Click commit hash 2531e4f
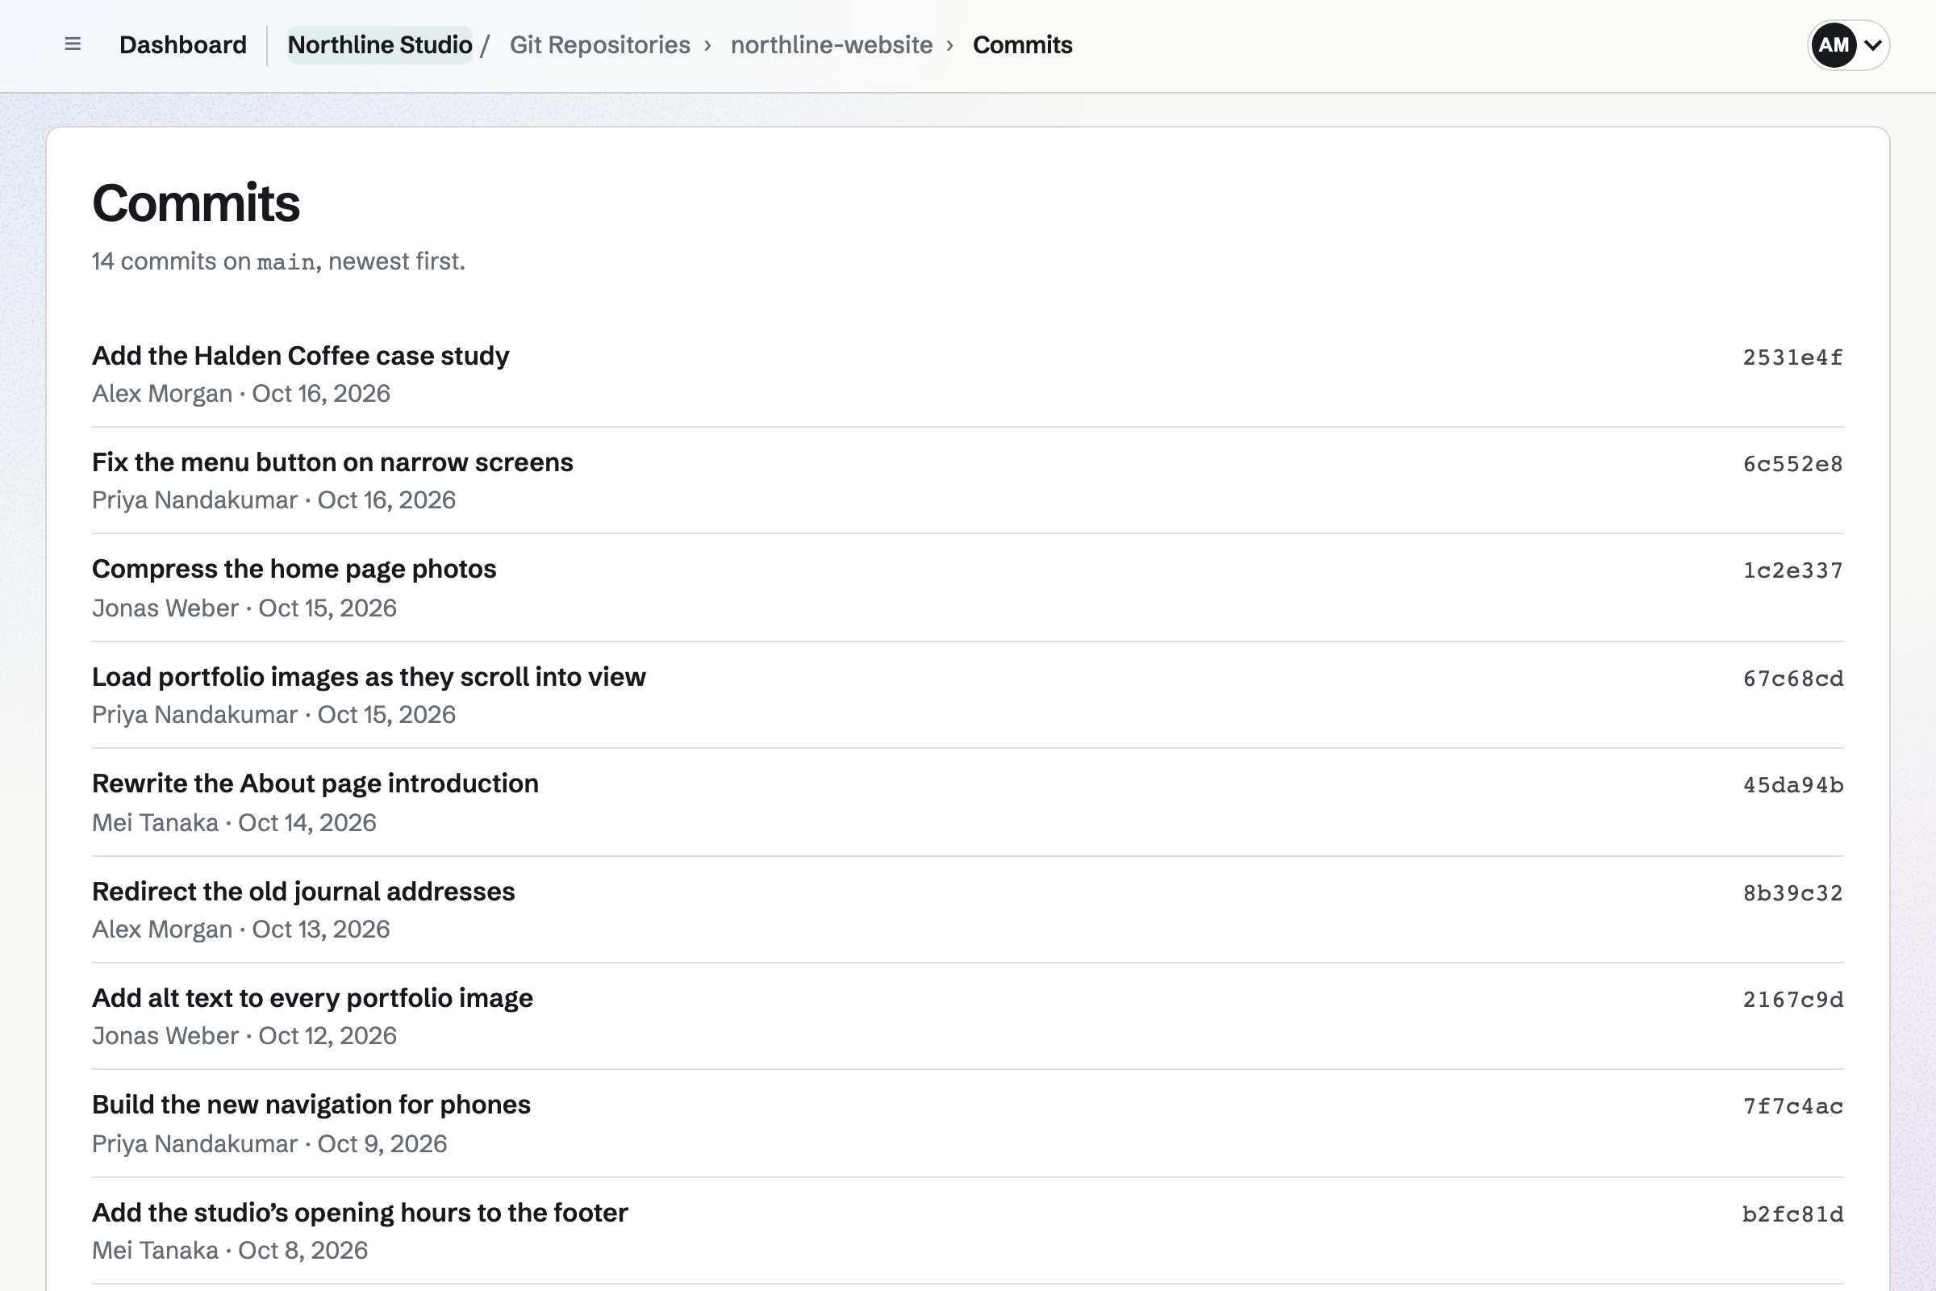The height and width of the screenshot is (1291, 1936). 1792,357
